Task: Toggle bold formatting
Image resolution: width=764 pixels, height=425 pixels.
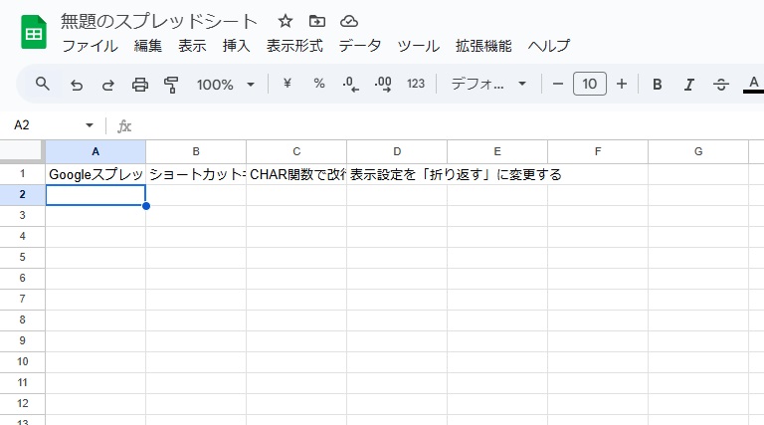Action: coord(657,85)
